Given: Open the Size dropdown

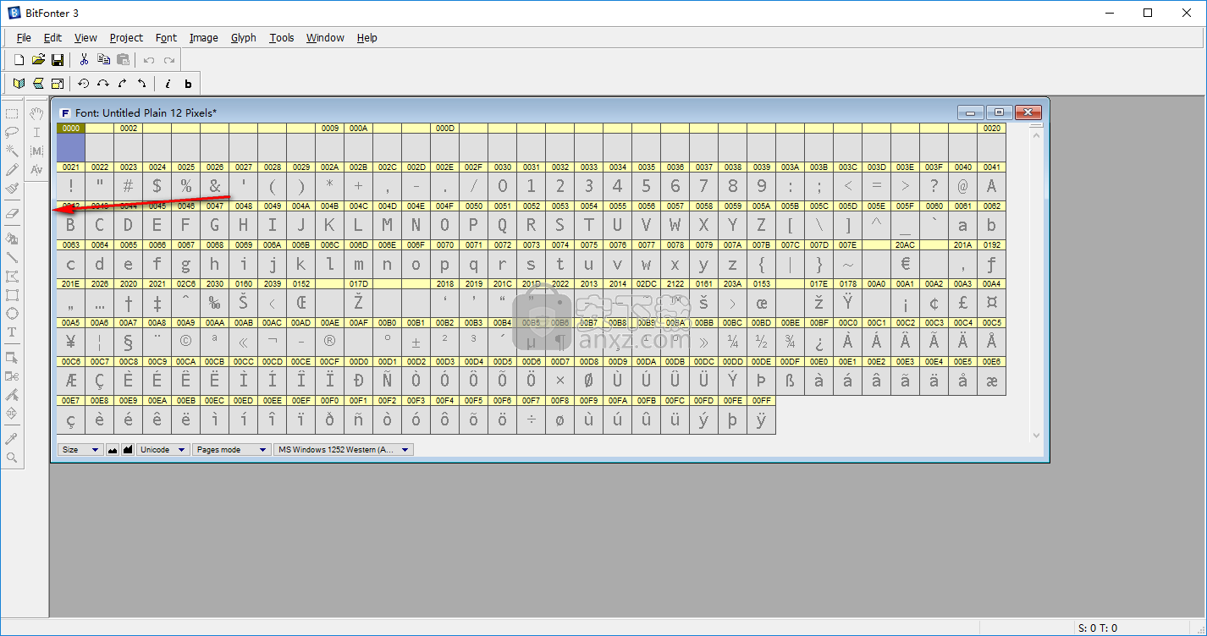Looking at the screenshot, I should 80,450.
